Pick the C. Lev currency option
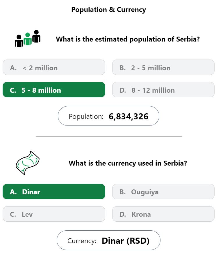The width and height of the screenshot is (216, 253). (x=54, y=214)
